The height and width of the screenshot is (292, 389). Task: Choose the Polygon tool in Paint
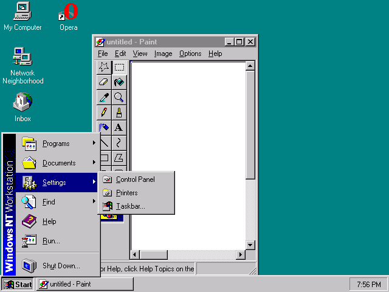tap(119, 158)
